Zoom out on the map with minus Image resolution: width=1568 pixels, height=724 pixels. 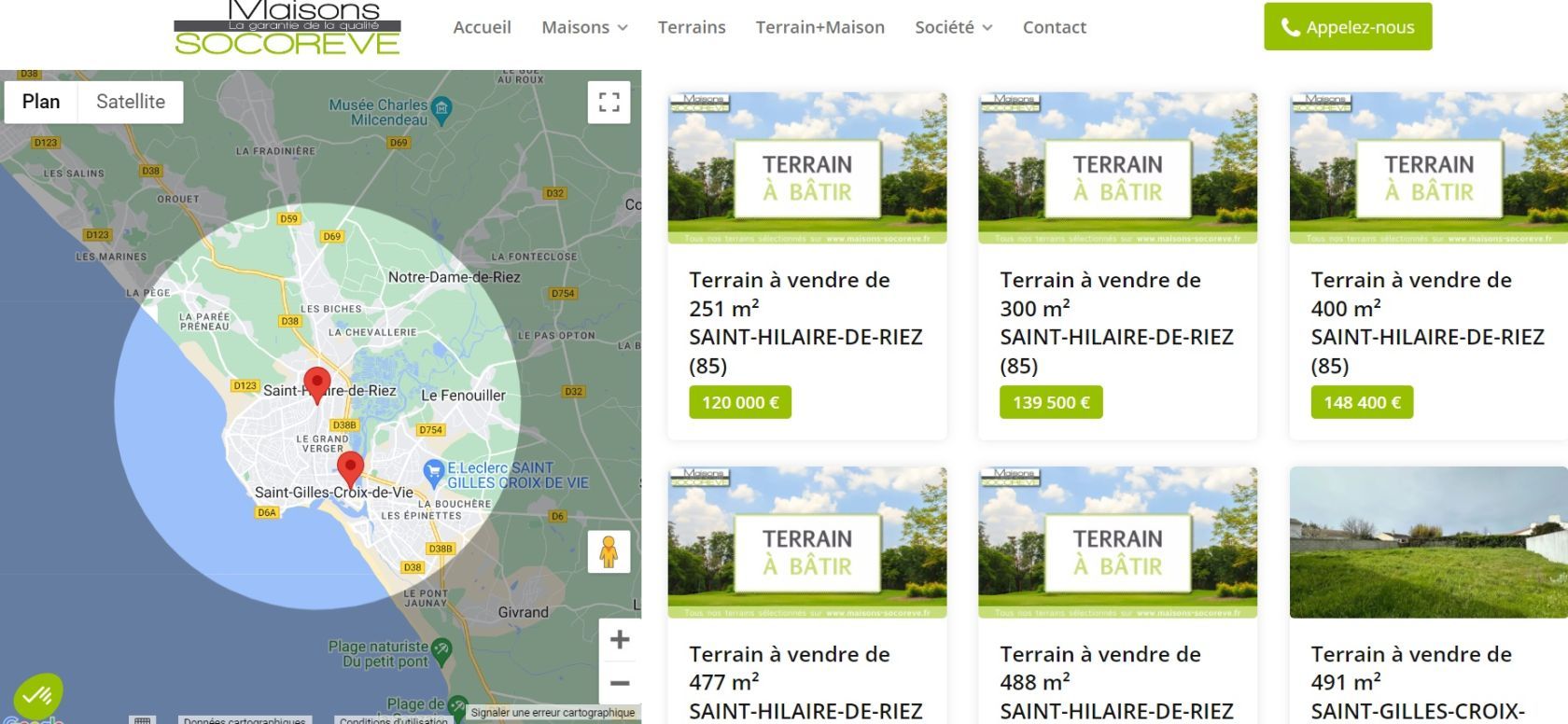point(619,684)
